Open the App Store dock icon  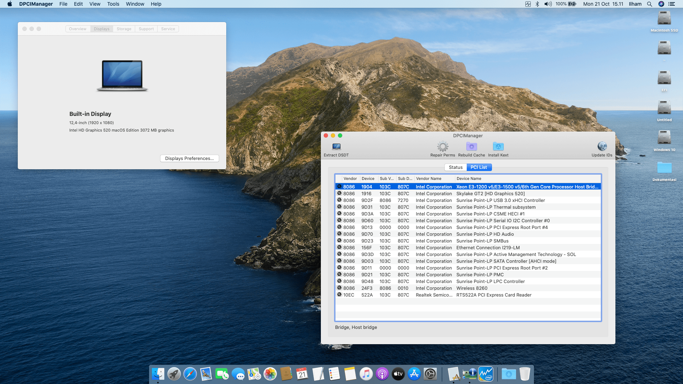(x=414, y=374)
